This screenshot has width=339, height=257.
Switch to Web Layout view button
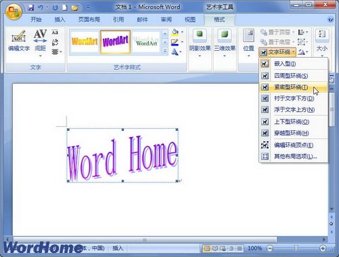point(223,248)
